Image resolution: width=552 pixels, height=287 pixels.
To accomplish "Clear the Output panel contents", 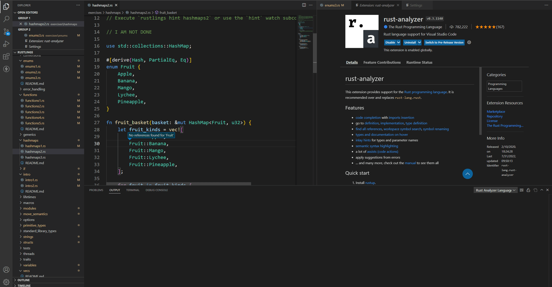I will click(x=522, y=190).
